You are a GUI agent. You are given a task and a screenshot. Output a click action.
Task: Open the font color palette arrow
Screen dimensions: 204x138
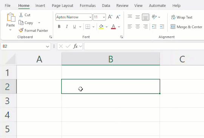119,27
